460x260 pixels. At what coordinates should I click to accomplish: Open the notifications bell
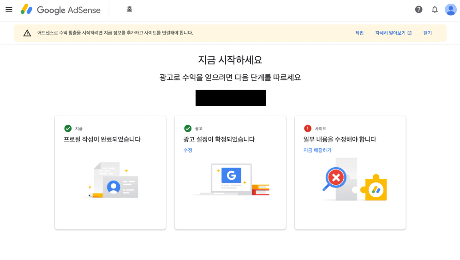[435, 10]
